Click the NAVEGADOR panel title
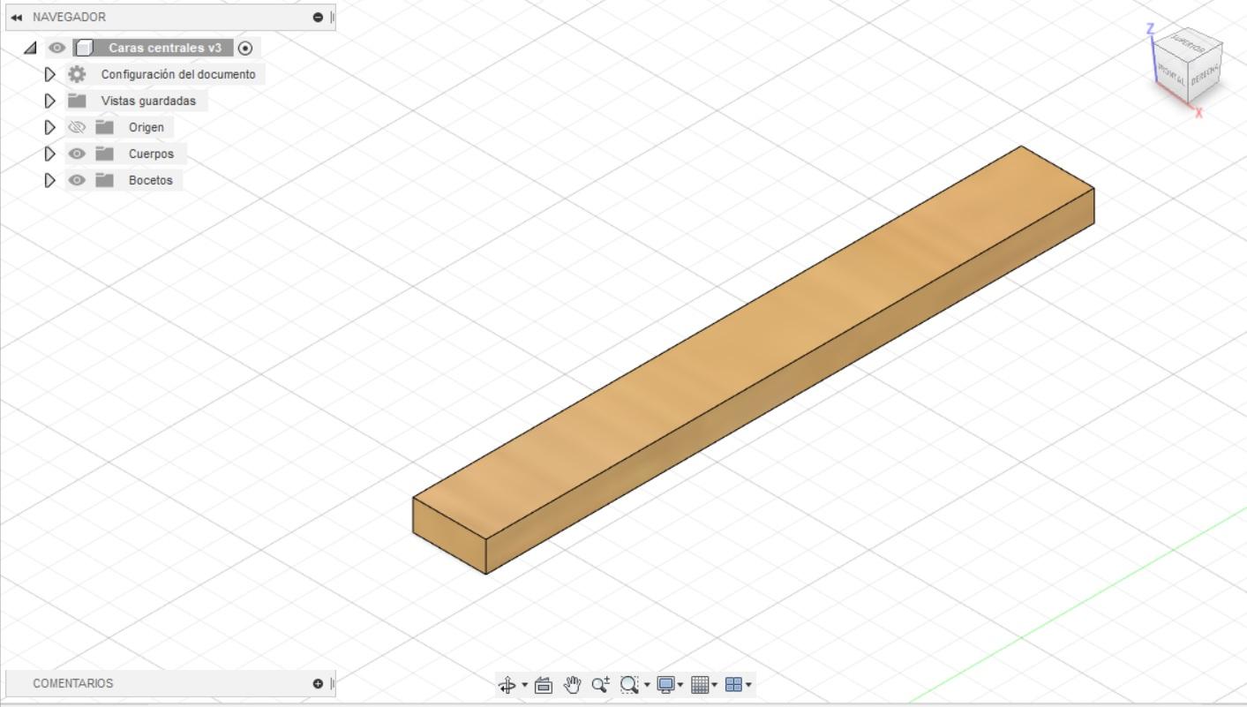Viewport: 1247px width, 707px height. (x=69, y=17)
